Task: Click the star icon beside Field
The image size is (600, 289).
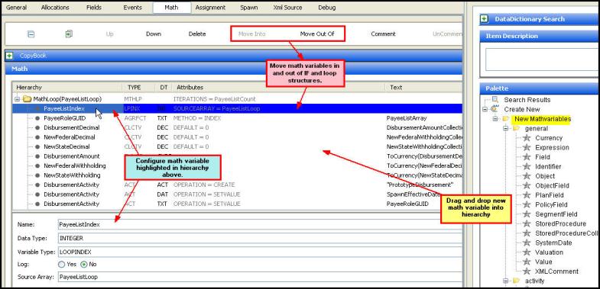Action: tap(527, 157)
